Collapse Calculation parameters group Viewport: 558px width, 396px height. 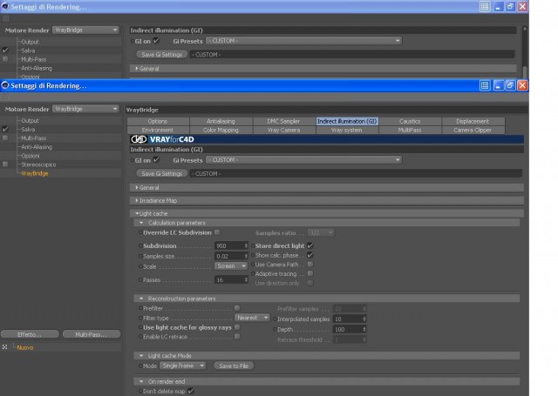(x=327, y=223)
